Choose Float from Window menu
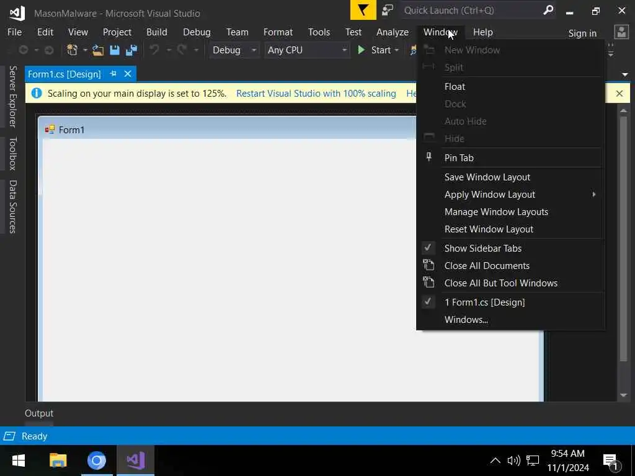The height and width of the screenshot is (476, 635). pyautogui.click(x=510, y=87)
